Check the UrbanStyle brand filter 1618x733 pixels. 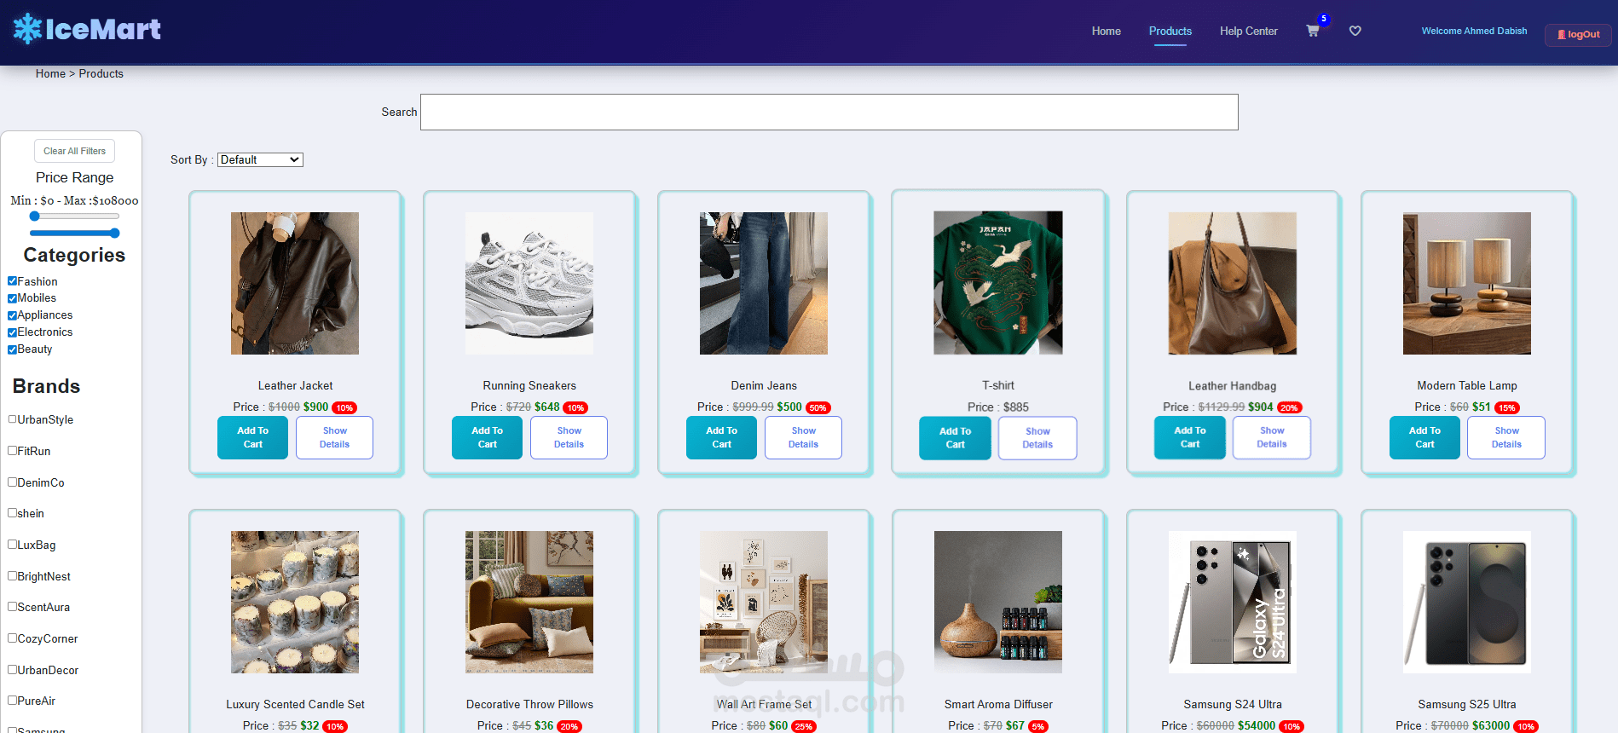point(12,419)
